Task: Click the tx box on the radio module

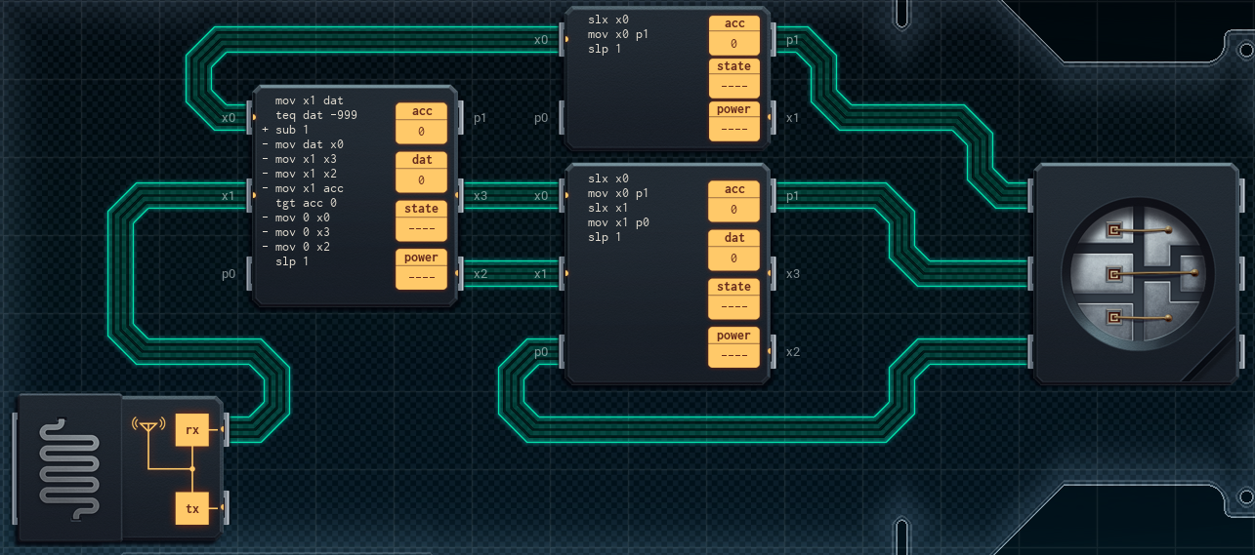Action: click(192, 508)
